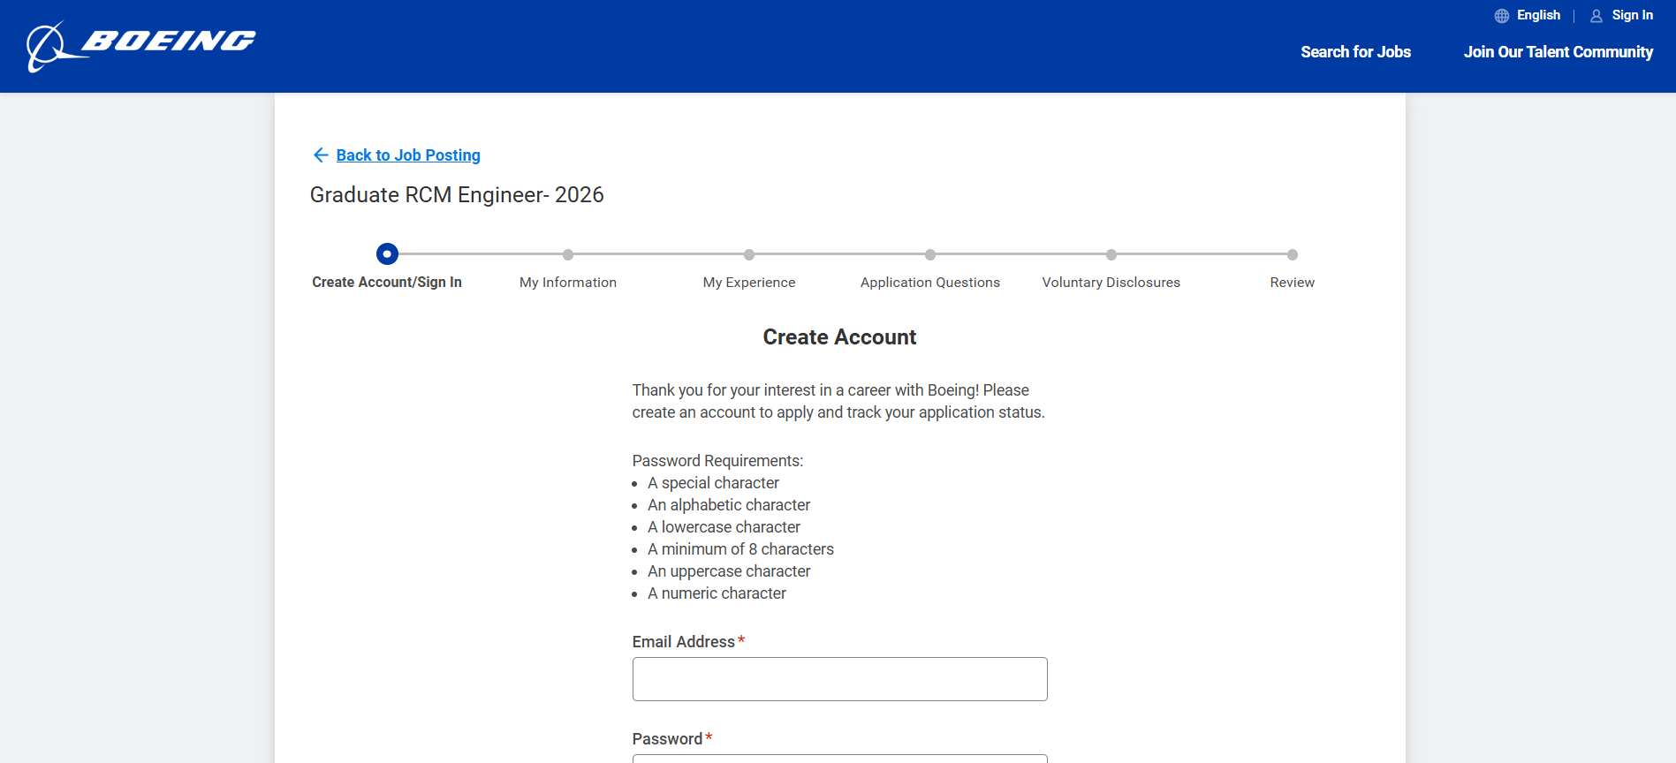1676x763 pixels.
Task: Click the Sign In link
Action: [x=1632, y=15]
